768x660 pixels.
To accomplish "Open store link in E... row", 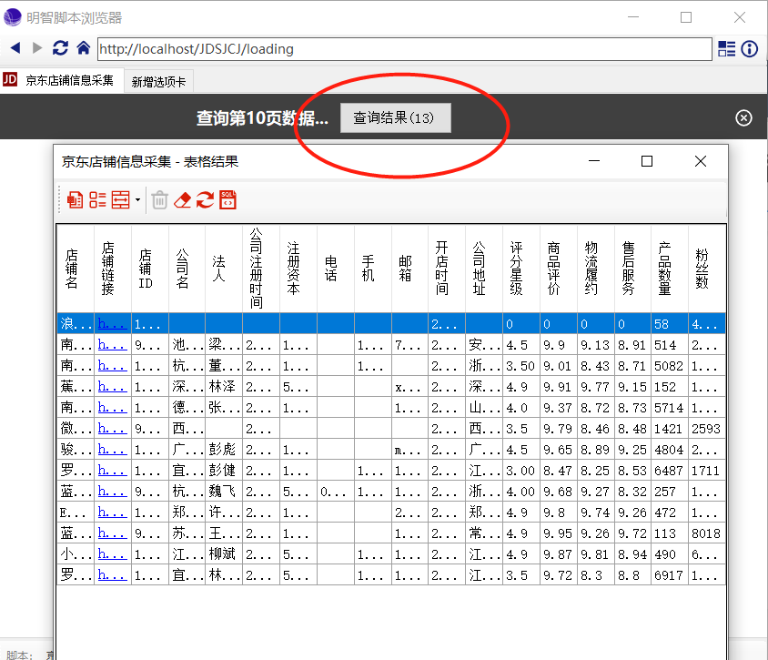I will (112, 512).
